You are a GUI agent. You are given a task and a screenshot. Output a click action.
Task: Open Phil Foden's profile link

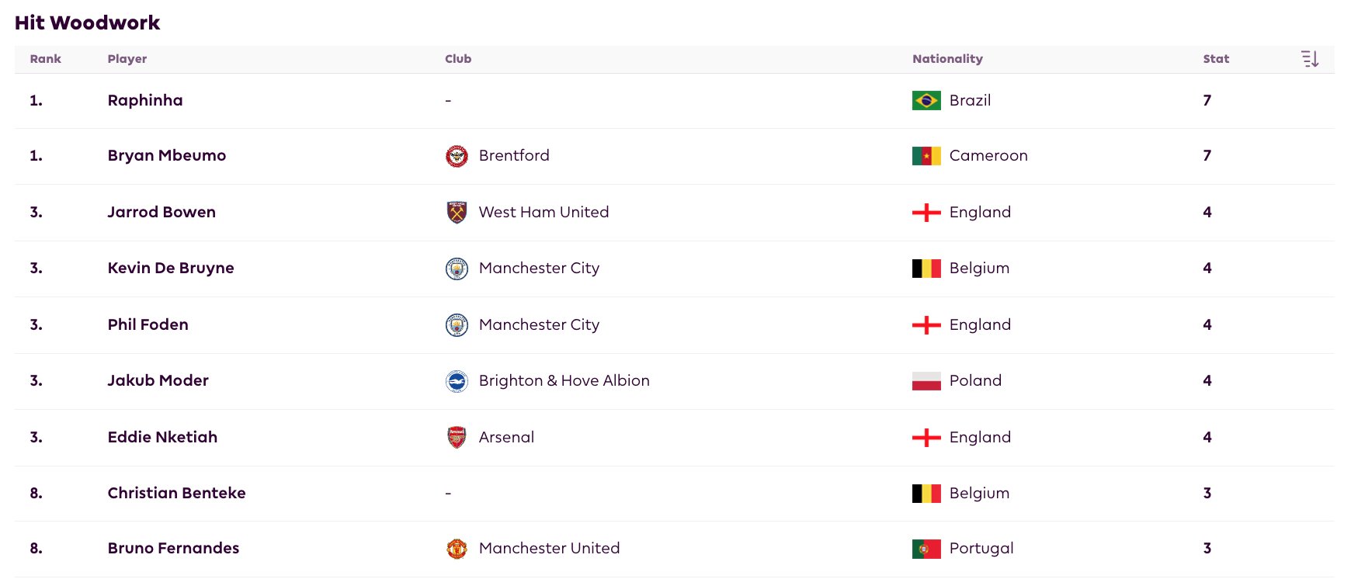click(x=148, y=324)
